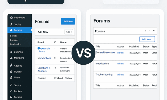Open the Introductions link in Title column
The width and height of the screenshot is (167, 100).
102,64
